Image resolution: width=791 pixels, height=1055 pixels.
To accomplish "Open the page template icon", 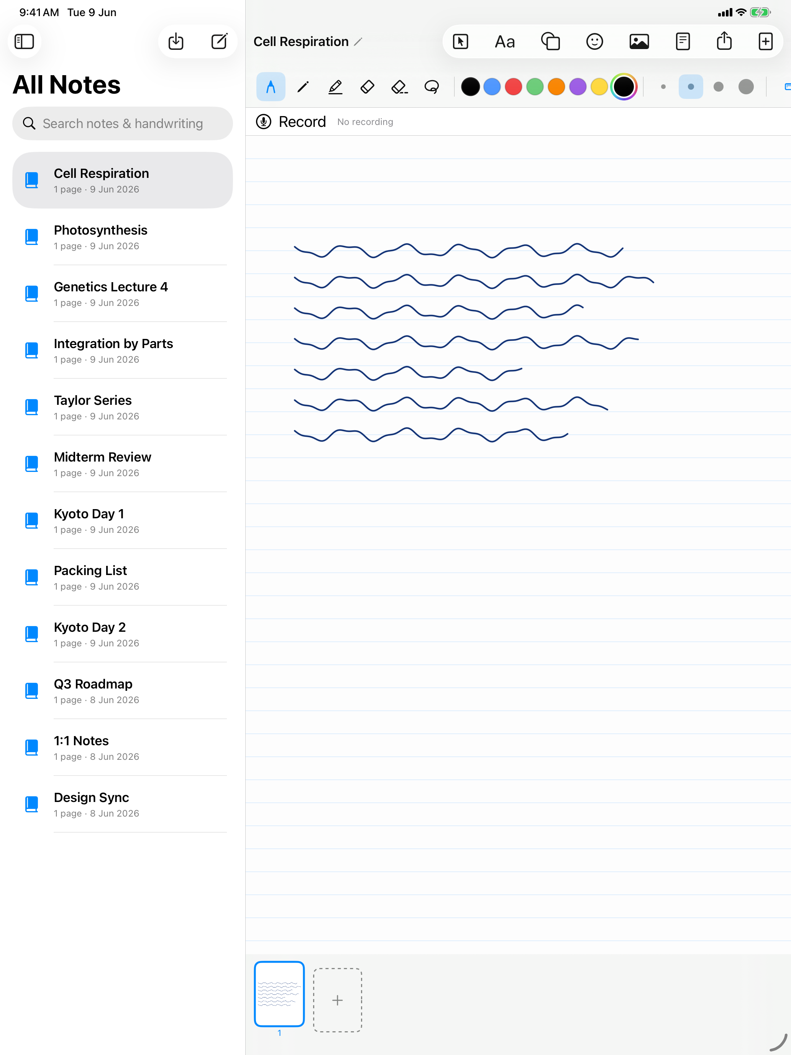I will point(683,41).
